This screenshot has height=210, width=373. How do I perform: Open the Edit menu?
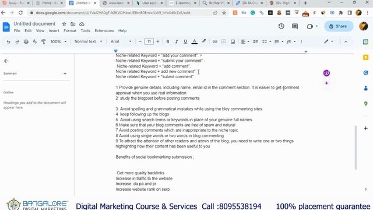coord(28,31)
